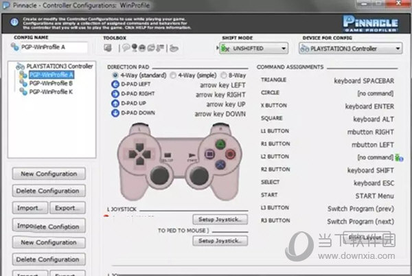Click the Pinnacle Game Profiler logo
This screenshot has height=276, width=412.
point(370,23)
